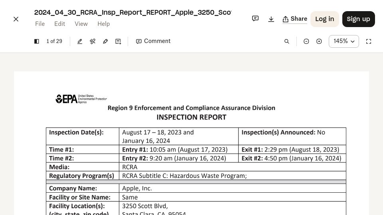The height and width of the screenshot is (215, 383).
Task: Click 'Facility Location(s):' label cell
Action: click(x=83, y=209)
